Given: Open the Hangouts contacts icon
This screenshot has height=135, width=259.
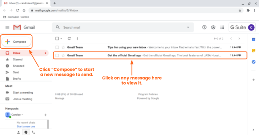Looking at the screenshot, I should [x=18, y=132].
